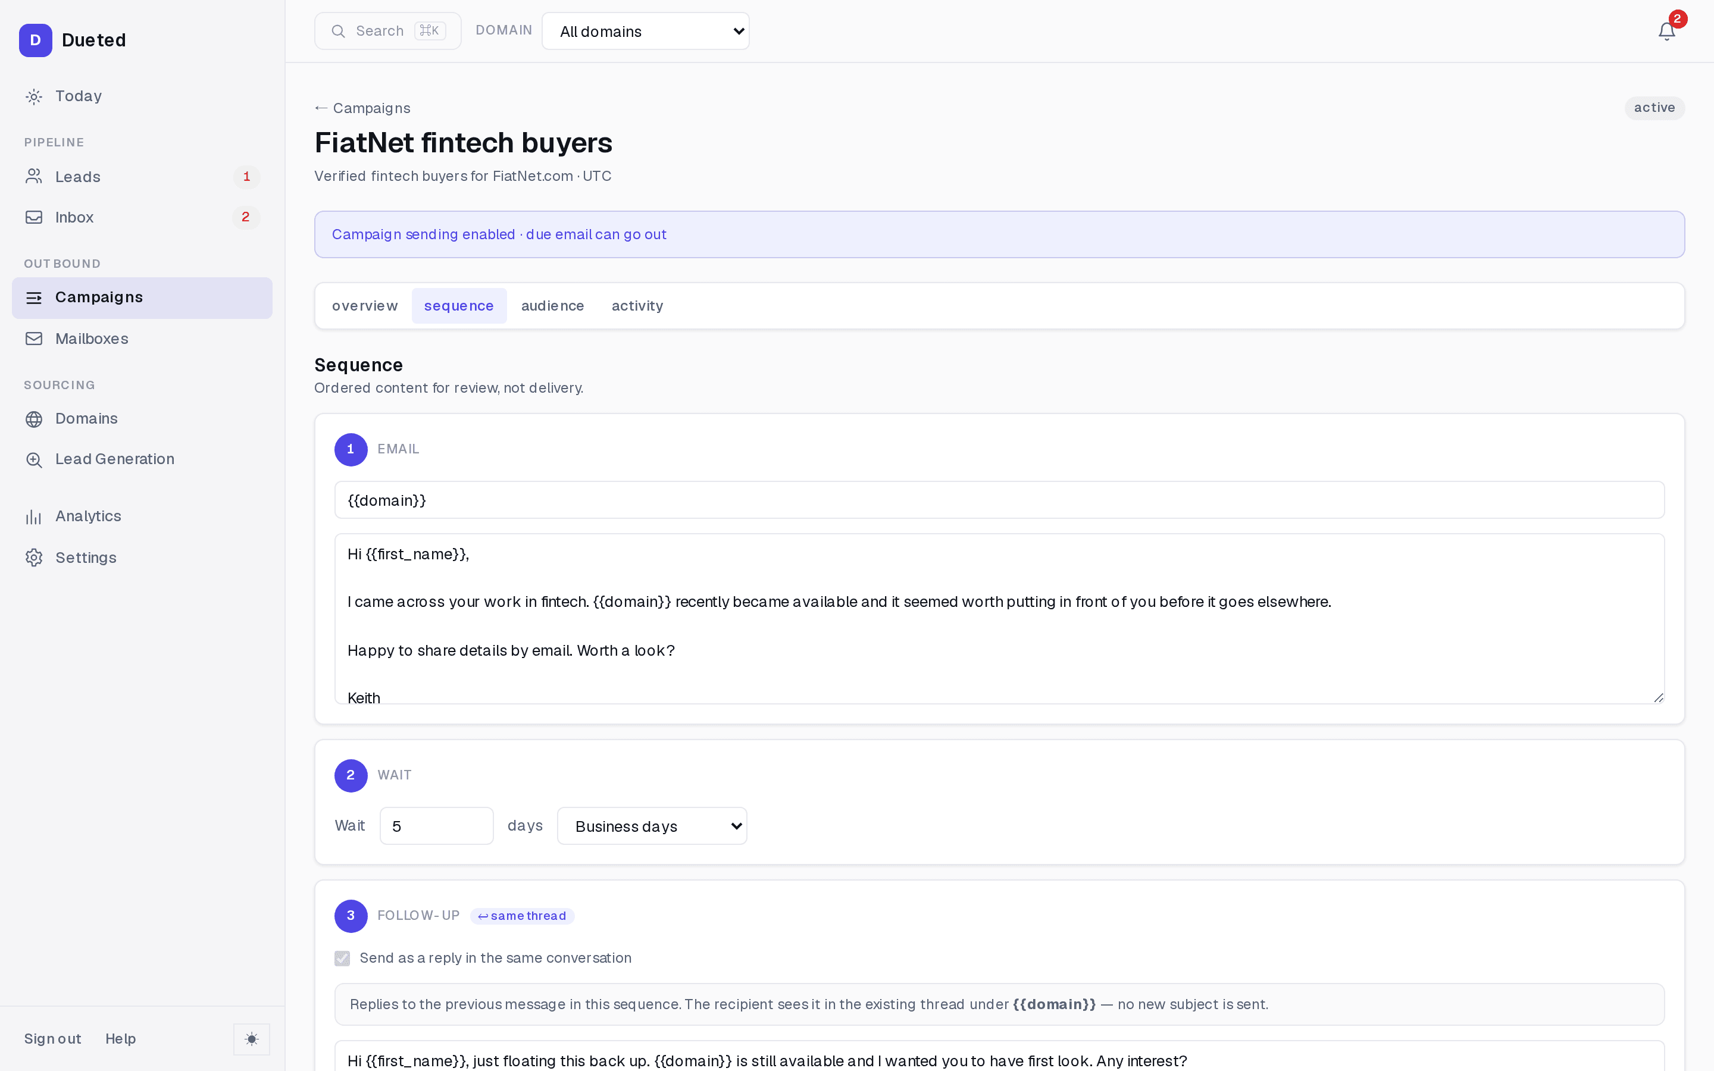Open Leads in sidebar
The width and height of the screenshot is (1714, 1071).
pos(142,176)
